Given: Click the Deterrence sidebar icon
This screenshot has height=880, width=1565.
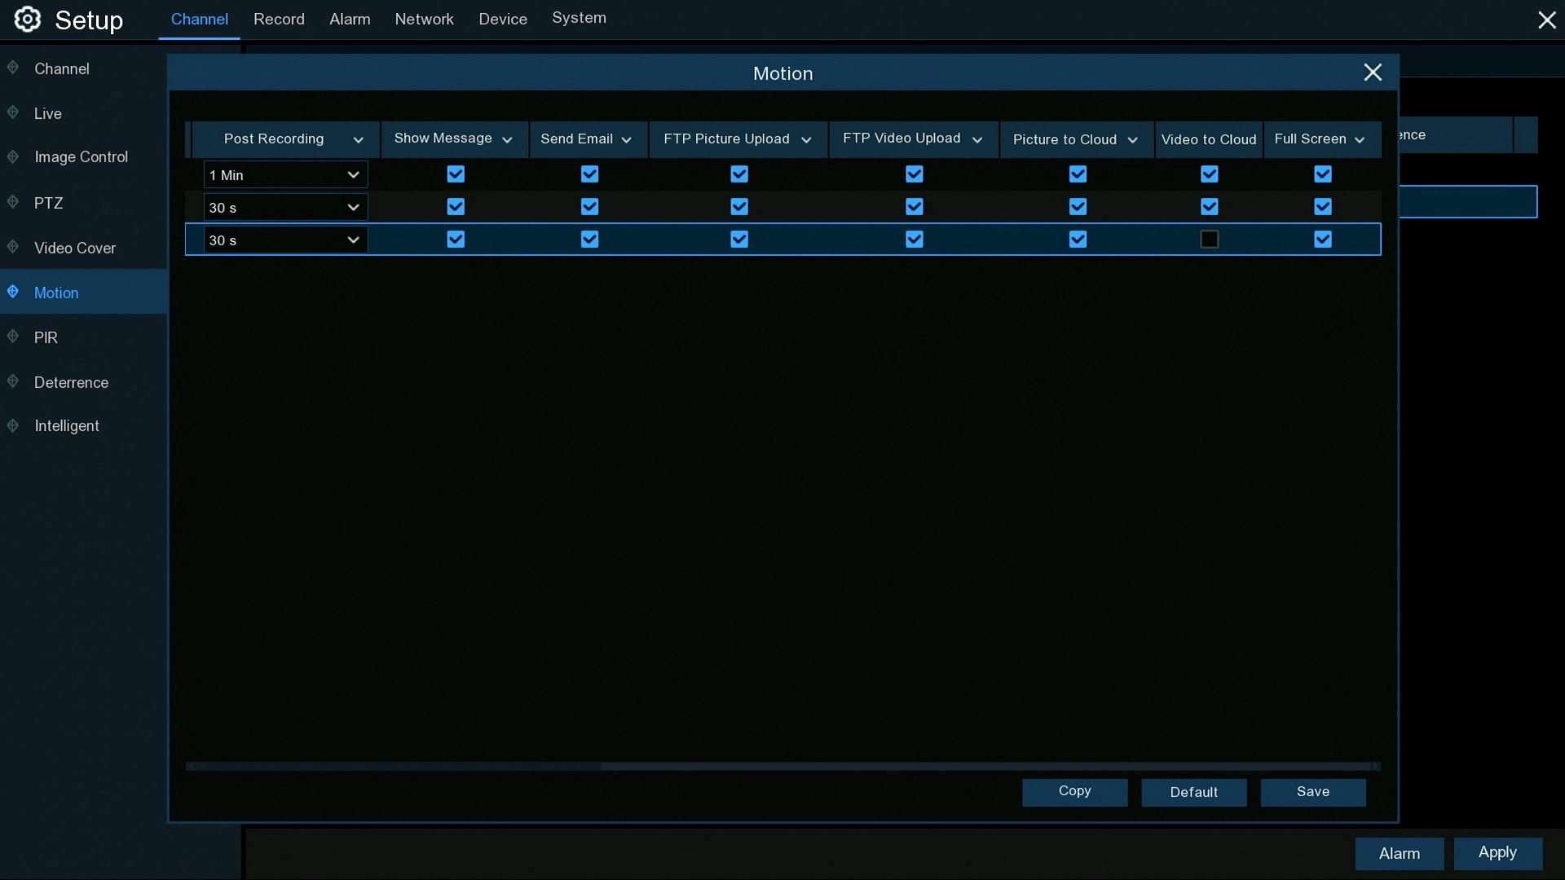Looking at the screenshot, I should [13, 381].
